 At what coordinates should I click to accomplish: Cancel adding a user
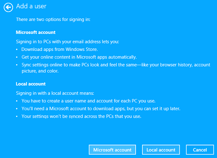pos(200,150)
